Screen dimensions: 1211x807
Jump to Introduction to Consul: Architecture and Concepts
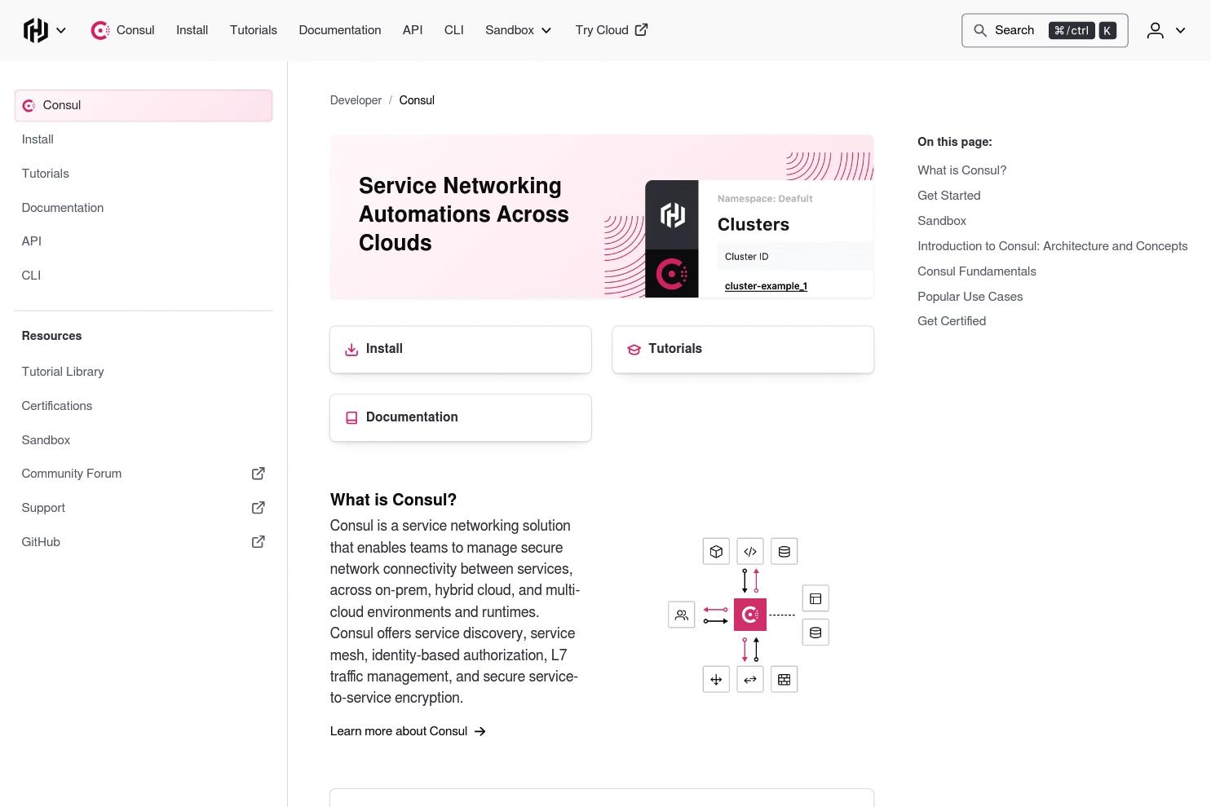(1052, 246)
